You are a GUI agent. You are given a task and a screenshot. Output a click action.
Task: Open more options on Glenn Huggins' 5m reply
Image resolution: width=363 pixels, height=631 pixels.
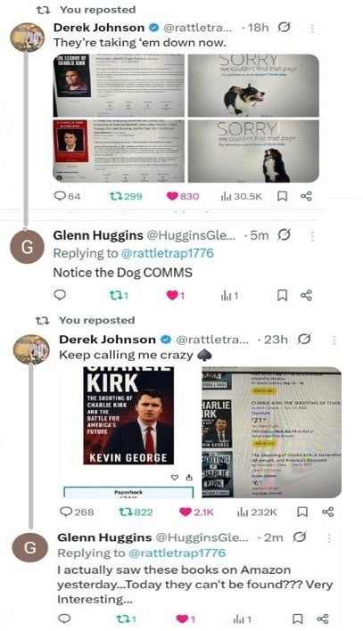312,236
